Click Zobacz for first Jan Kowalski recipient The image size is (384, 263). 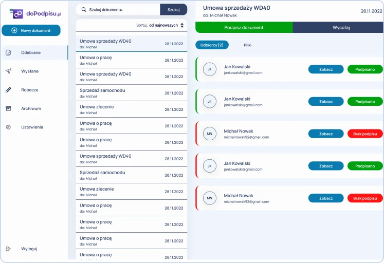[x=326, y=69]
